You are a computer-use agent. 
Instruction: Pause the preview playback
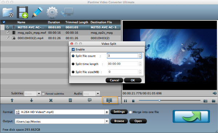(125, 101)
